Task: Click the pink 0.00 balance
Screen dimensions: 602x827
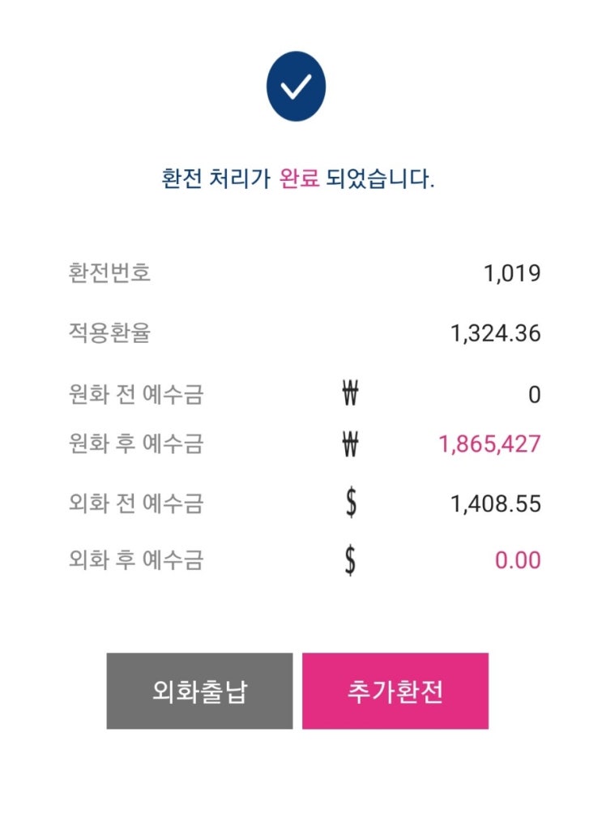Action: [x=518, y=561]
